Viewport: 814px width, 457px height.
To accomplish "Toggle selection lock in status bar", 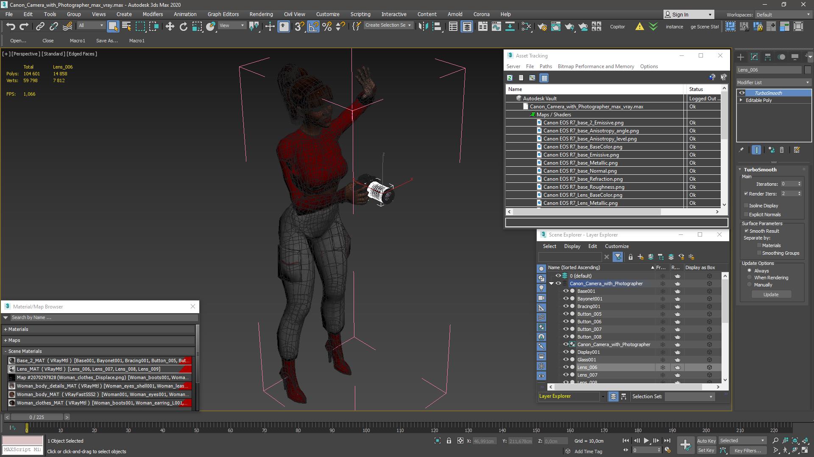I will point(449,441).
